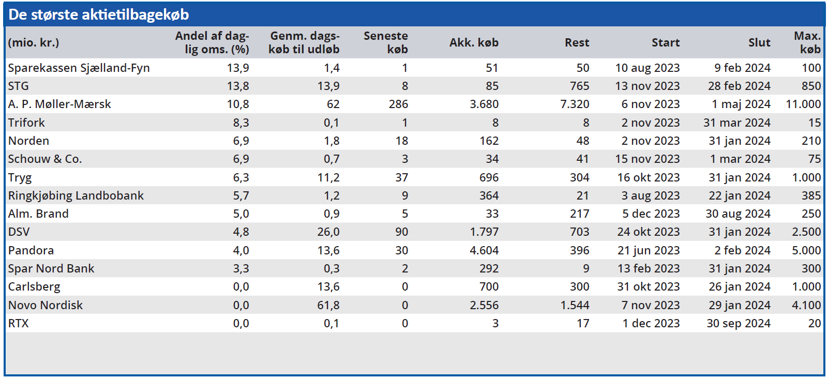The image size is (828, 379).
Task: Click the 'A. P. Møller-Mærsk' company name
Action: pyautogui.click(x=59, y=104)
